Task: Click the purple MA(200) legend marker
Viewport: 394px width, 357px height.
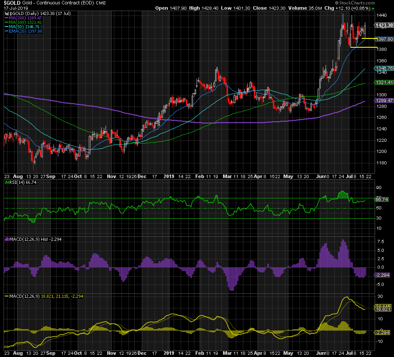Action: [6, 18]
